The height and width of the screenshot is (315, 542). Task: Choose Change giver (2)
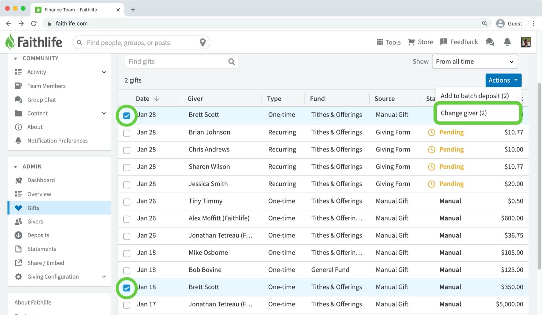click(464, 113)
